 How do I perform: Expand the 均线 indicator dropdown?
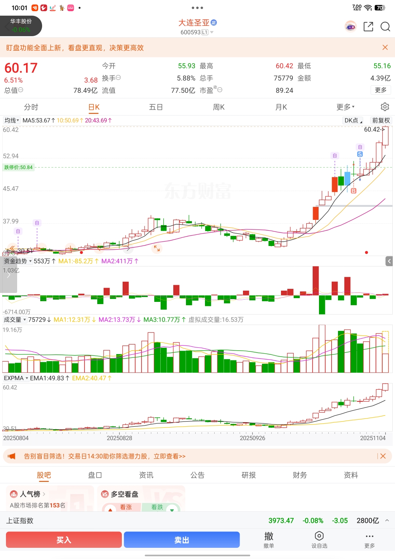click(x=12, y=120)
